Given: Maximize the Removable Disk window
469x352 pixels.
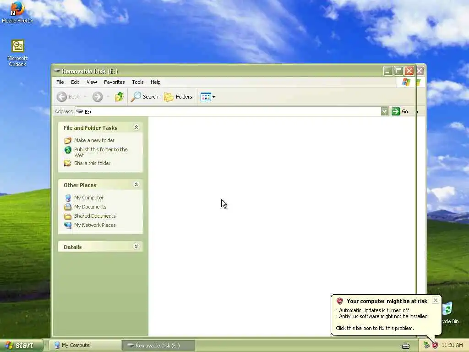Looking at the screenshot, I should click(x=398, y=71).
